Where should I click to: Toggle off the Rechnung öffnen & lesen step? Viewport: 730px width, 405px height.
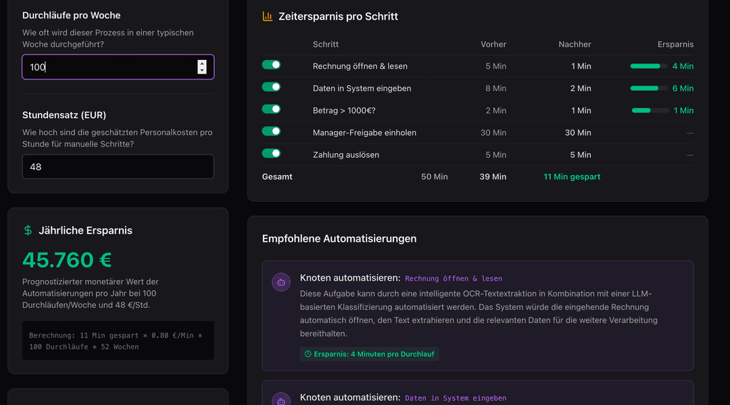272,65
